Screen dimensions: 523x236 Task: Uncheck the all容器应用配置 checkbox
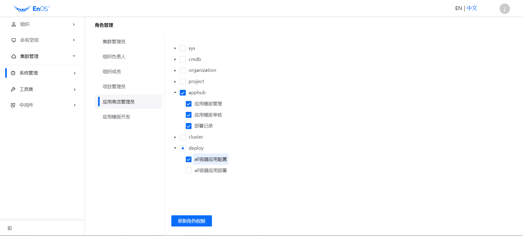pos(188,159)
